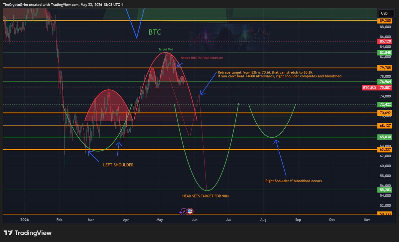Click the 52,000 price scale tick

coord(385,206)
